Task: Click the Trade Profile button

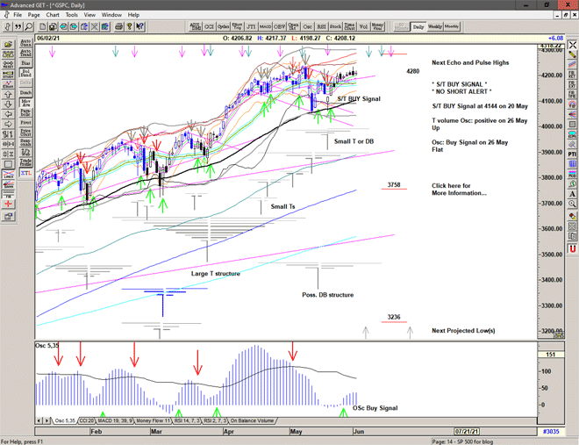Action: pos(25,162)
